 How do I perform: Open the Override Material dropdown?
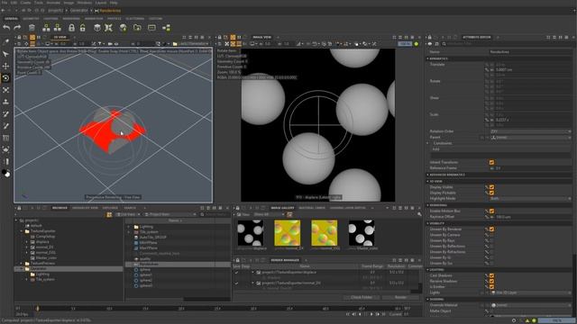530,305
